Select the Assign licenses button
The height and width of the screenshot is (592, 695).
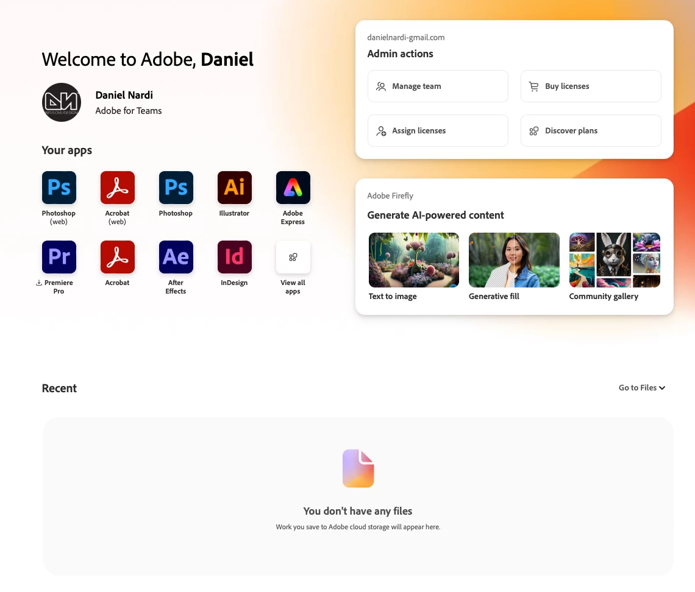[x=438, y=130]
